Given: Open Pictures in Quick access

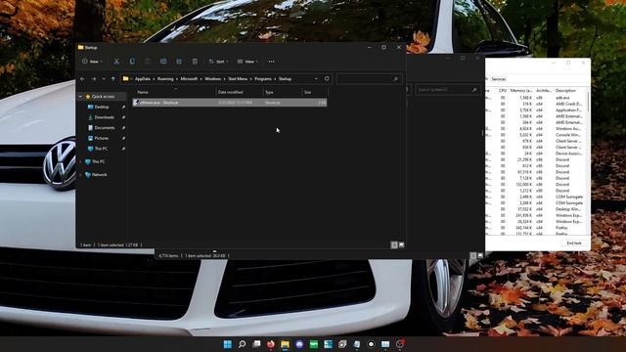Looking at the screenshot, I should (102, 138).
